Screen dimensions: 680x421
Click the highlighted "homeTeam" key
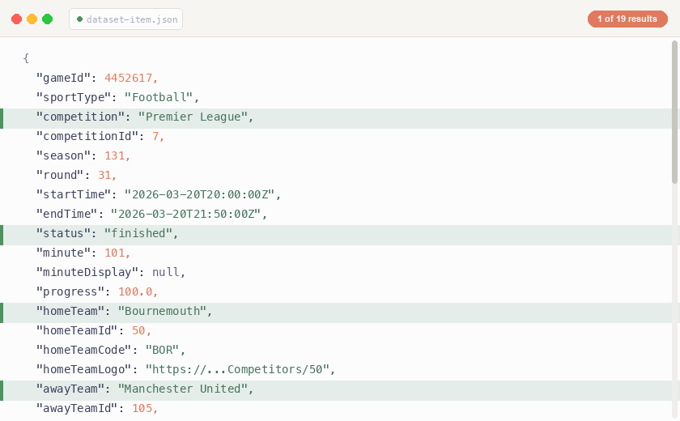70,311
